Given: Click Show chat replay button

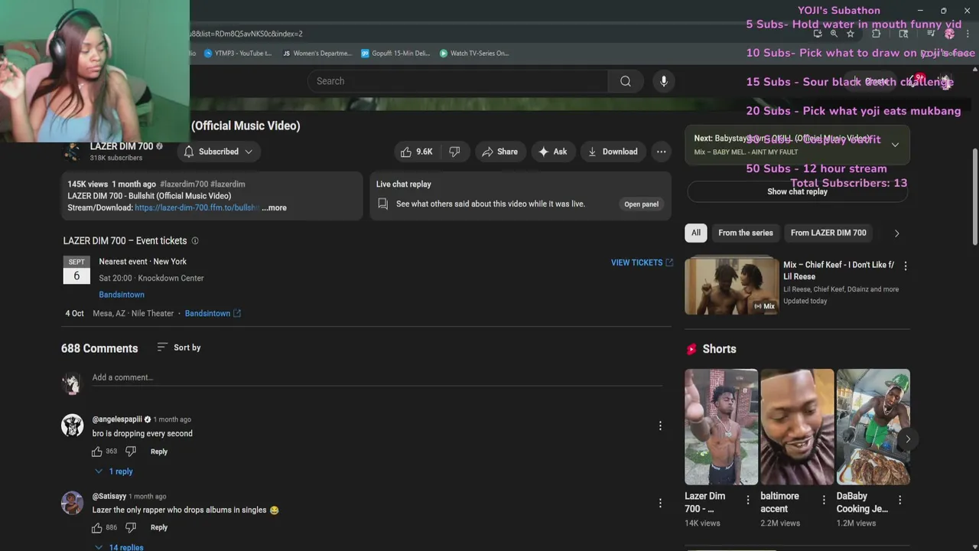Looking at the screenshot, I should point(797,192).
